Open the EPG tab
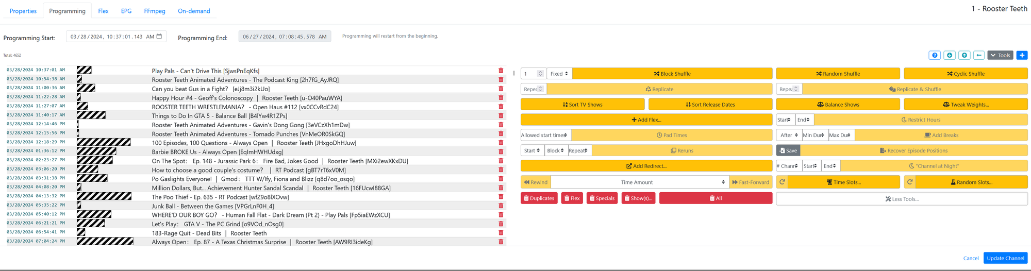The width and height of the screenshot is (1031, 271). pyautogui.click(x=126, y=11)
